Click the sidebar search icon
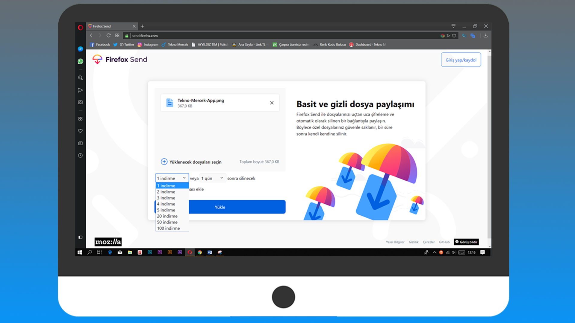The width and height of the screenshot is (575, 323). (x=80, y=78)
